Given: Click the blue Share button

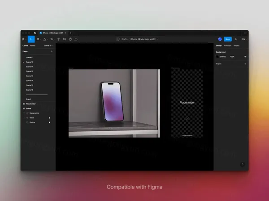Looking at the screenshot, I should (x=228, y=39).
